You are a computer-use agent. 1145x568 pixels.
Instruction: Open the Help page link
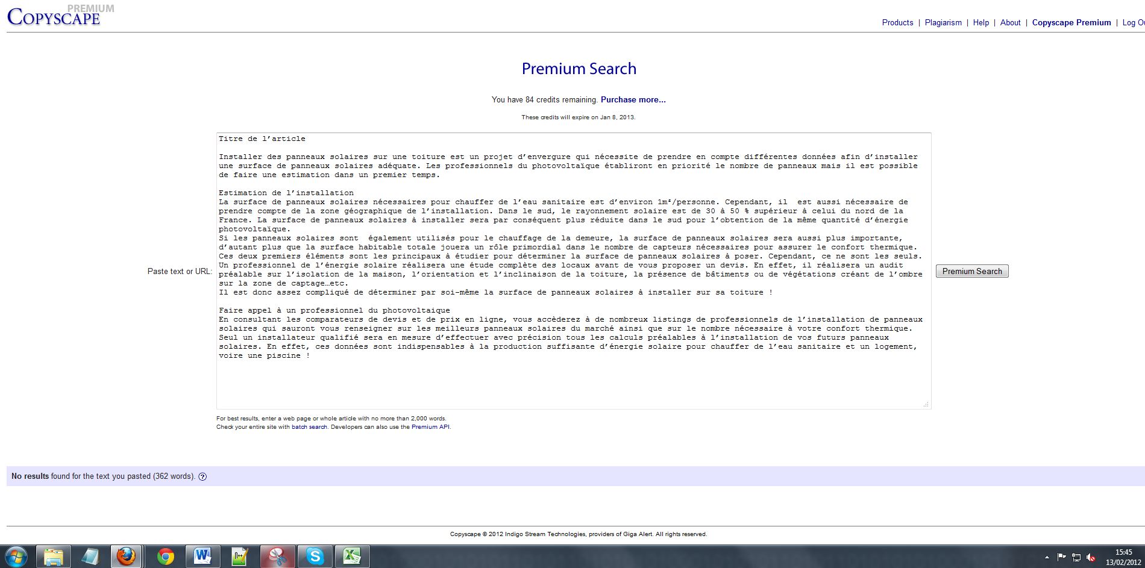pyautogui.click(x=980, y=22)
